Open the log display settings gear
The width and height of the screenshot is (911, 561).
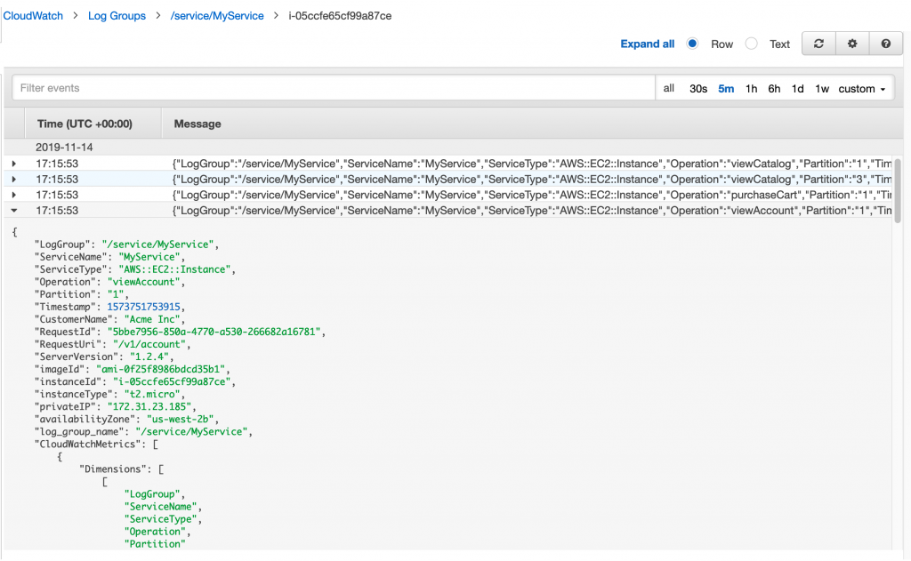click(x=851, y=43)
